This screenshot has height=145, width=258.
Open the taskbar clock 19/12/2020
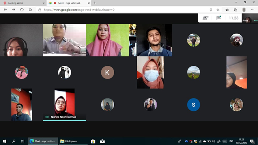241,141
